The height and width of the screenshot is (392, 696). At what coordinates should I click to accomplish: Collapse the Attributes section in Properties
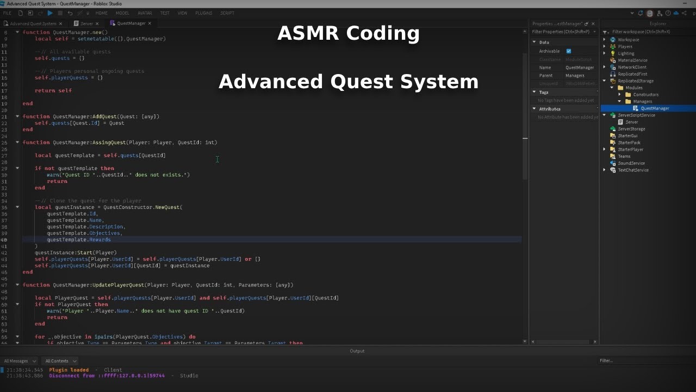click(534, 109)
